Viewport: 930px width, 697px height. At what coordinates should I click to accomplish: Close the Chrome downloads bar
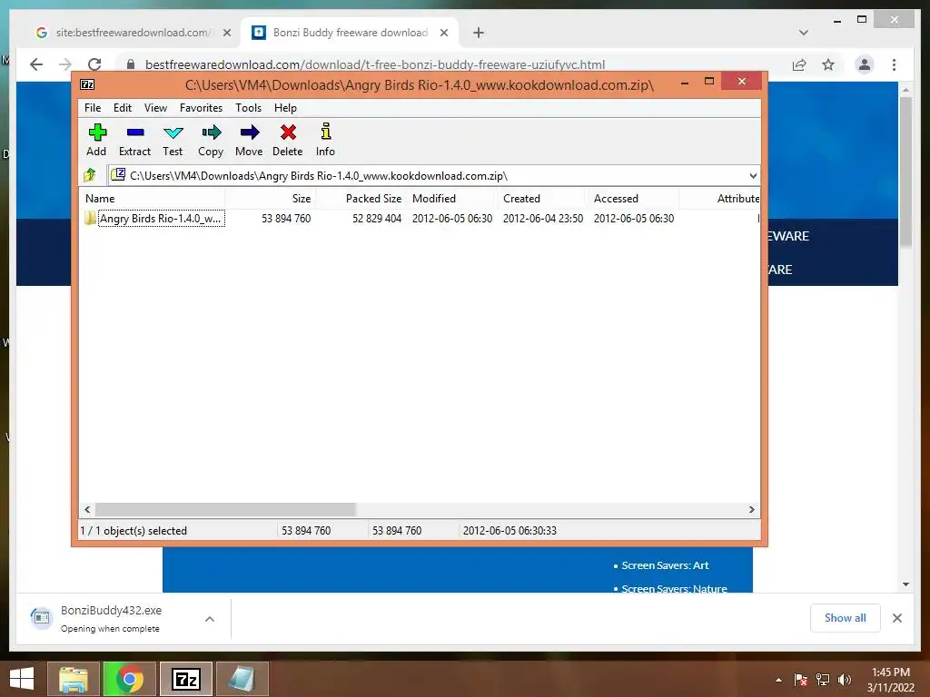pyautogui.click(x=896, y=618)
